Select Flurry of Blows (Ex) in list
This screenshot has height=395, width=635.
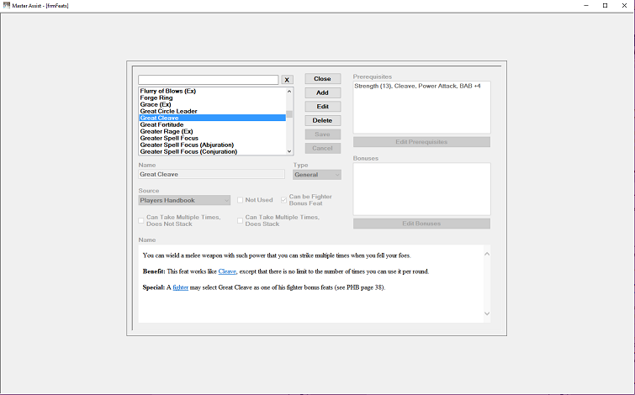(x=212, y=91)
